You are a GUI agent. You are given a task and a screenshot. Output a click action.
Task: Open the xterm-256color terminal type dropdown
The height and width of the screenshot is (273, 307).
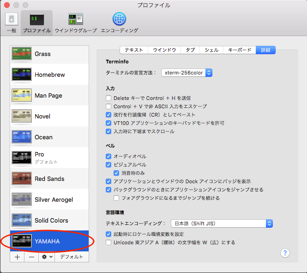click(187, 73)
